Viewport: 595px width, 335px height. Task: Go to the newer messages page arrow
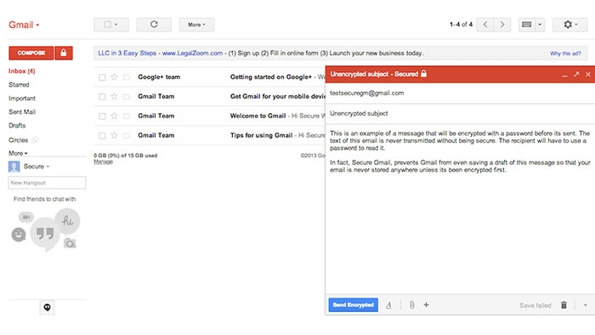(x=485, y=25)
